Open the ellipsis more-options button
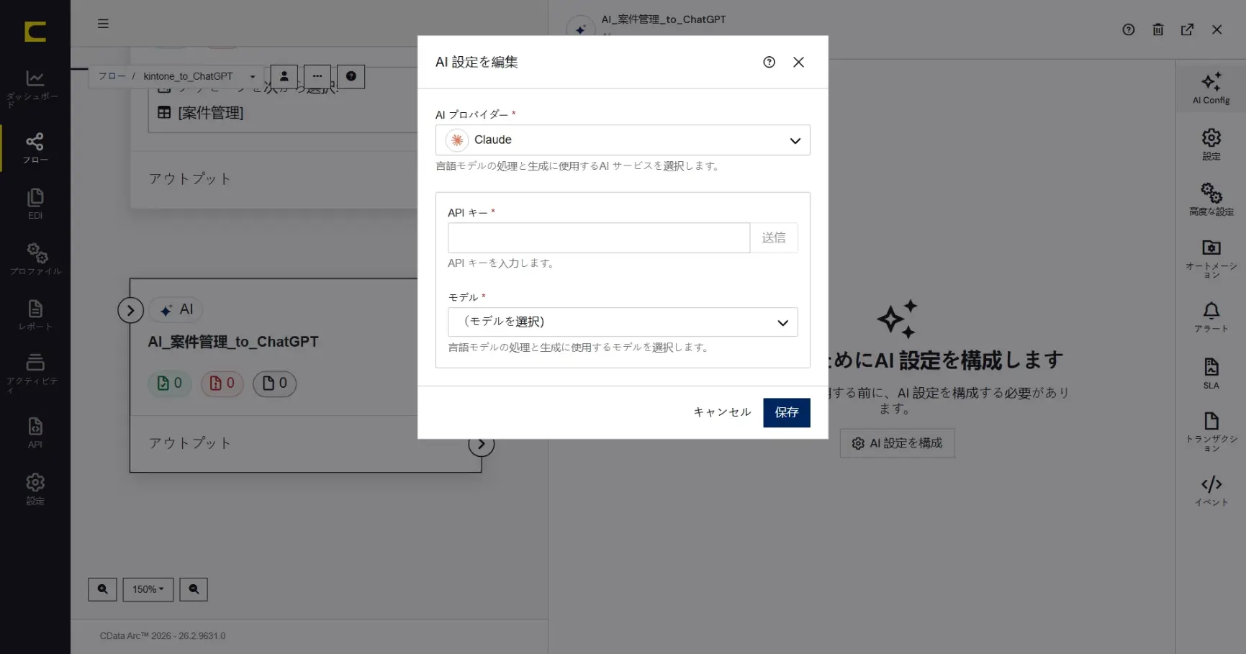This screenshot has width=1246, height=654. [317, 76]
